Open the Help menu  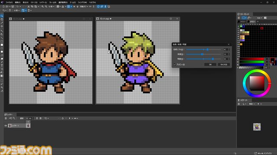92,3
